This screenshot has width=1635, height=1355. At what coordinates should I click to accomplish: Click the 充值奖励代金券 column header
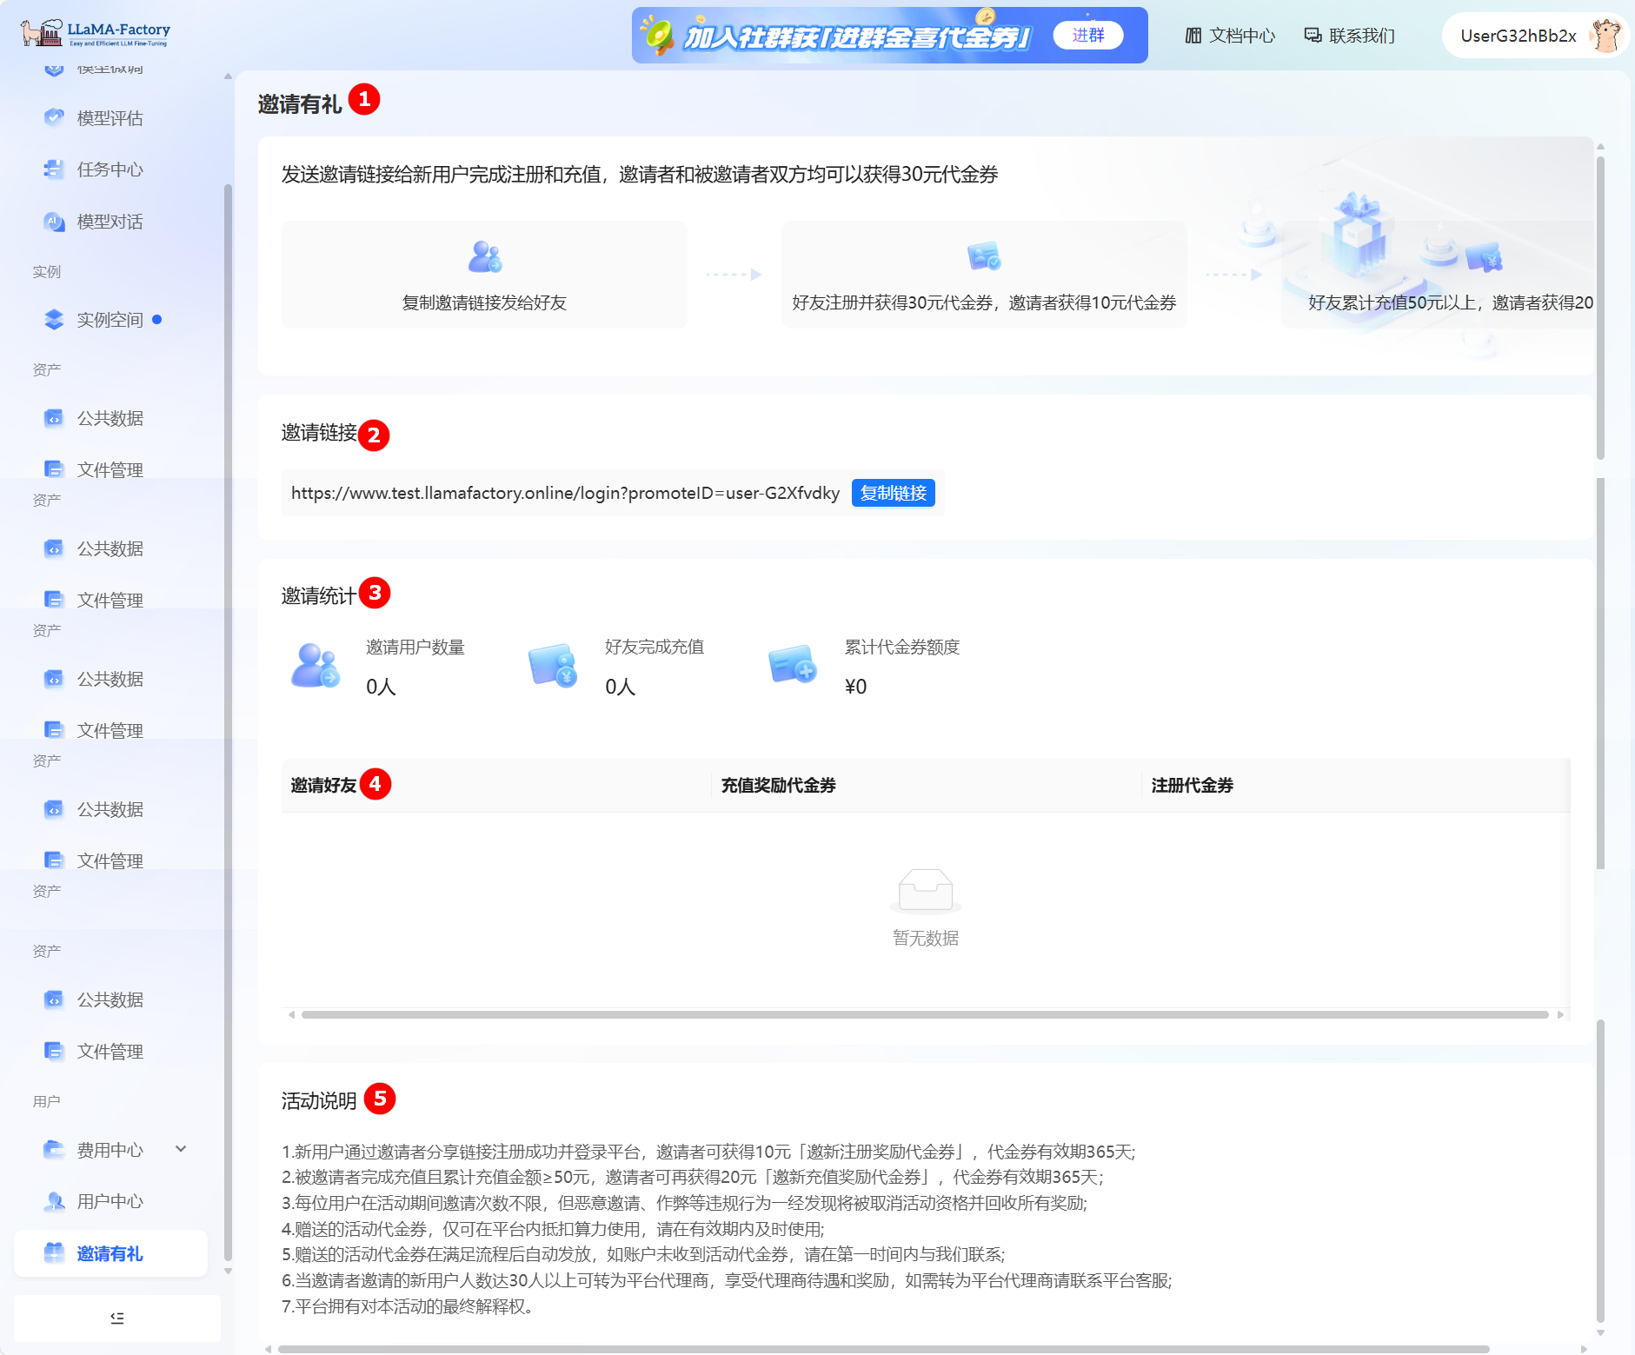778,786
